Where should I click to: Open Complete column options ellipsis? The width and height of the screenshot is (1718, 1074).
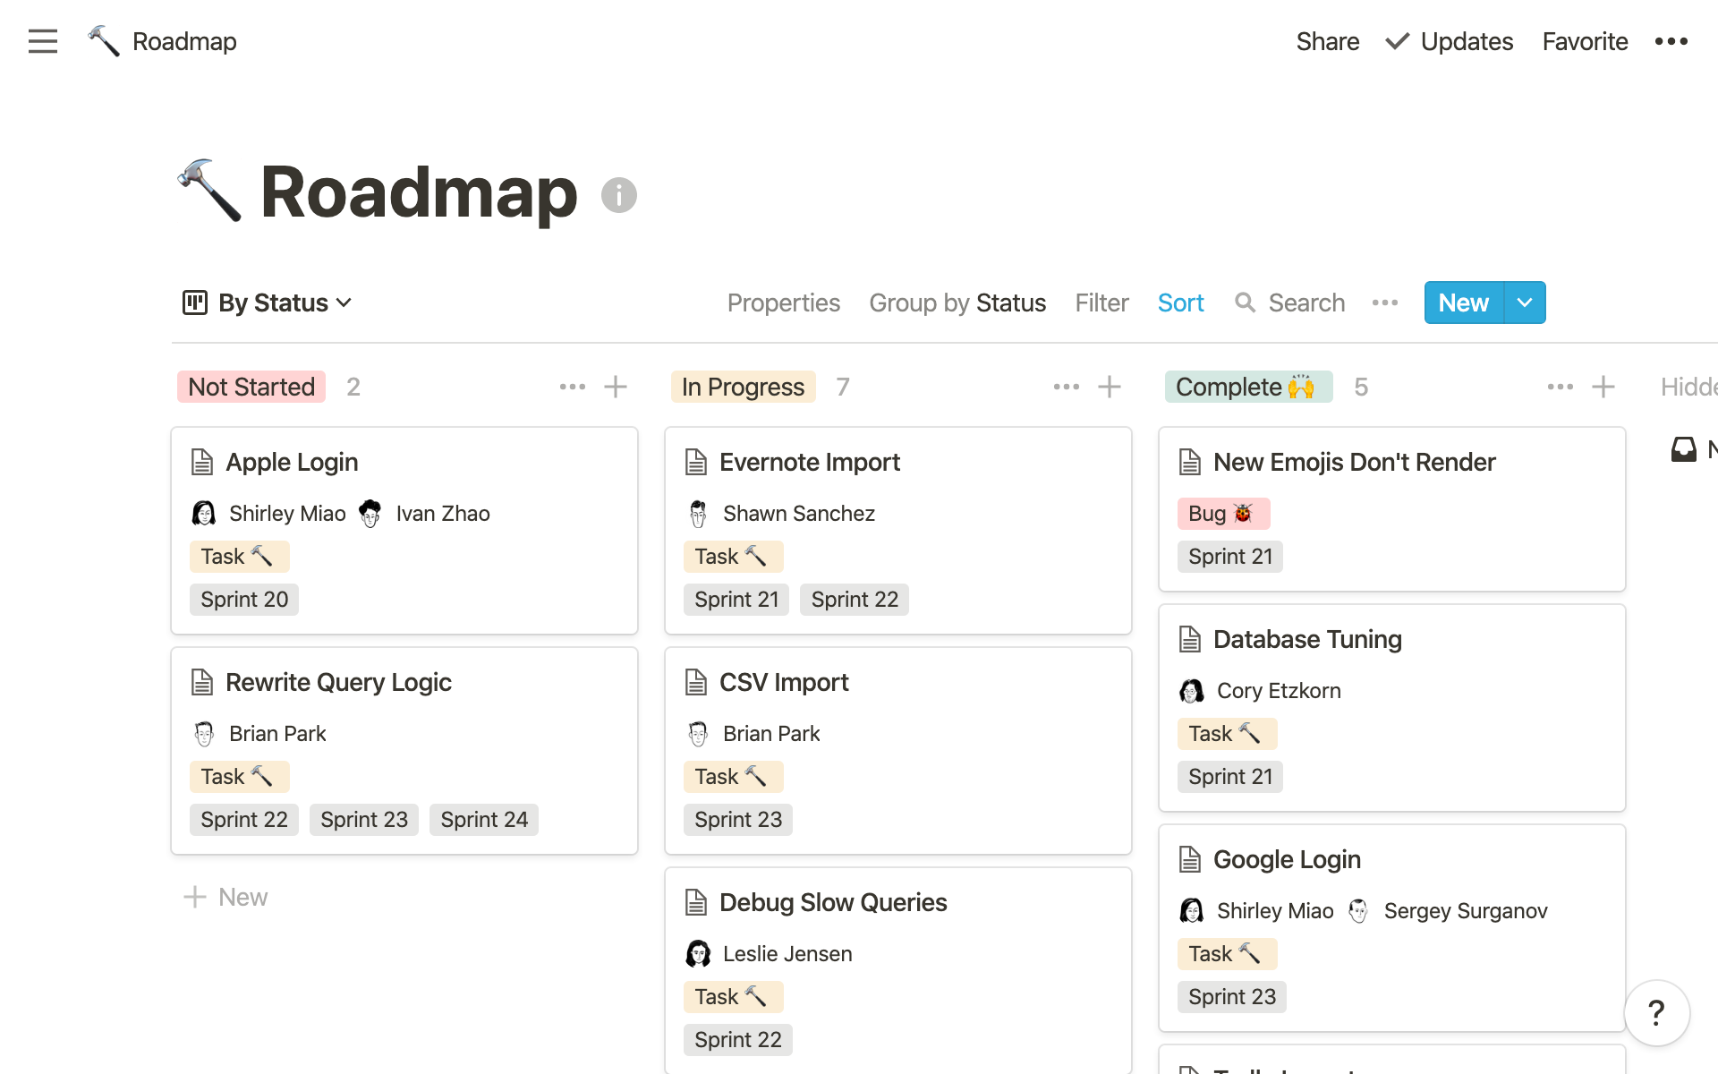click(x=1560, y=387)
